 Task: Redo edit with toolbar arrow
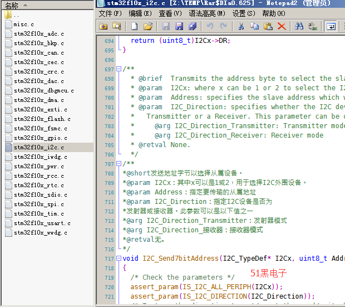tap(223, 26)
